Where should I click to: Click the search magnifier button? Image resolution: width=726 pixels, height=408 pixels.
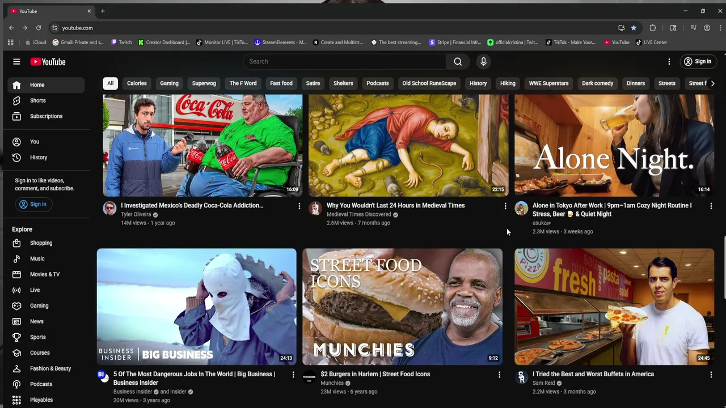tap(458, 61)
